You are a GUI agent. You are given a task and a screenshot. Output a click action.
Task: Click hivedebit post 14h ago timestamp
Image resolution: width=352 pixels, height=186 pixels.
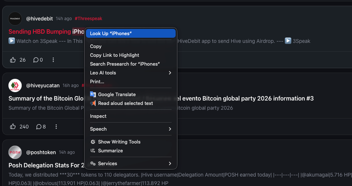point(64,19)
